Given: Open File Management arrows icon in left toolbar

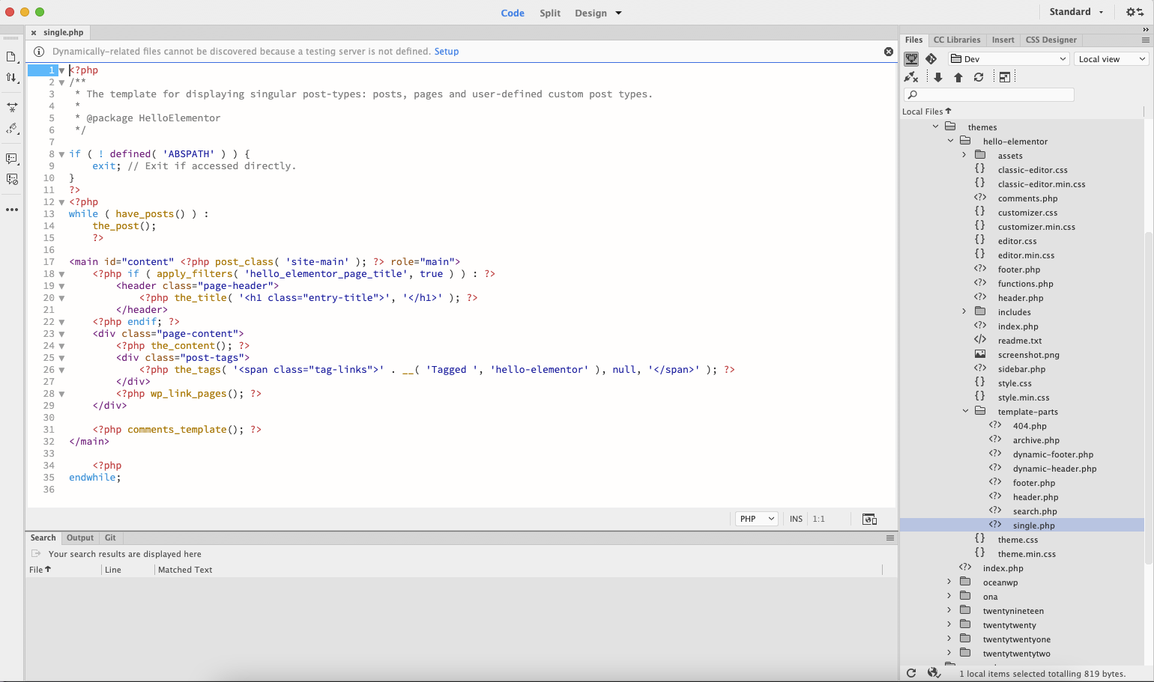Looking at the screenshot, I should (x=12, y=77).
